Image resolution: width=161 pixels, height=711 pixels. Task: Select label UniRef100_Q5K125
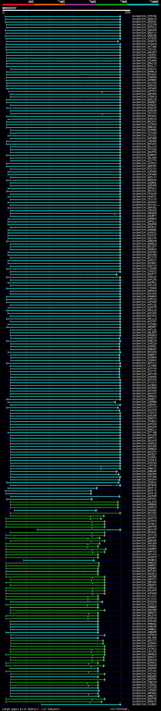tap(144, 64)
